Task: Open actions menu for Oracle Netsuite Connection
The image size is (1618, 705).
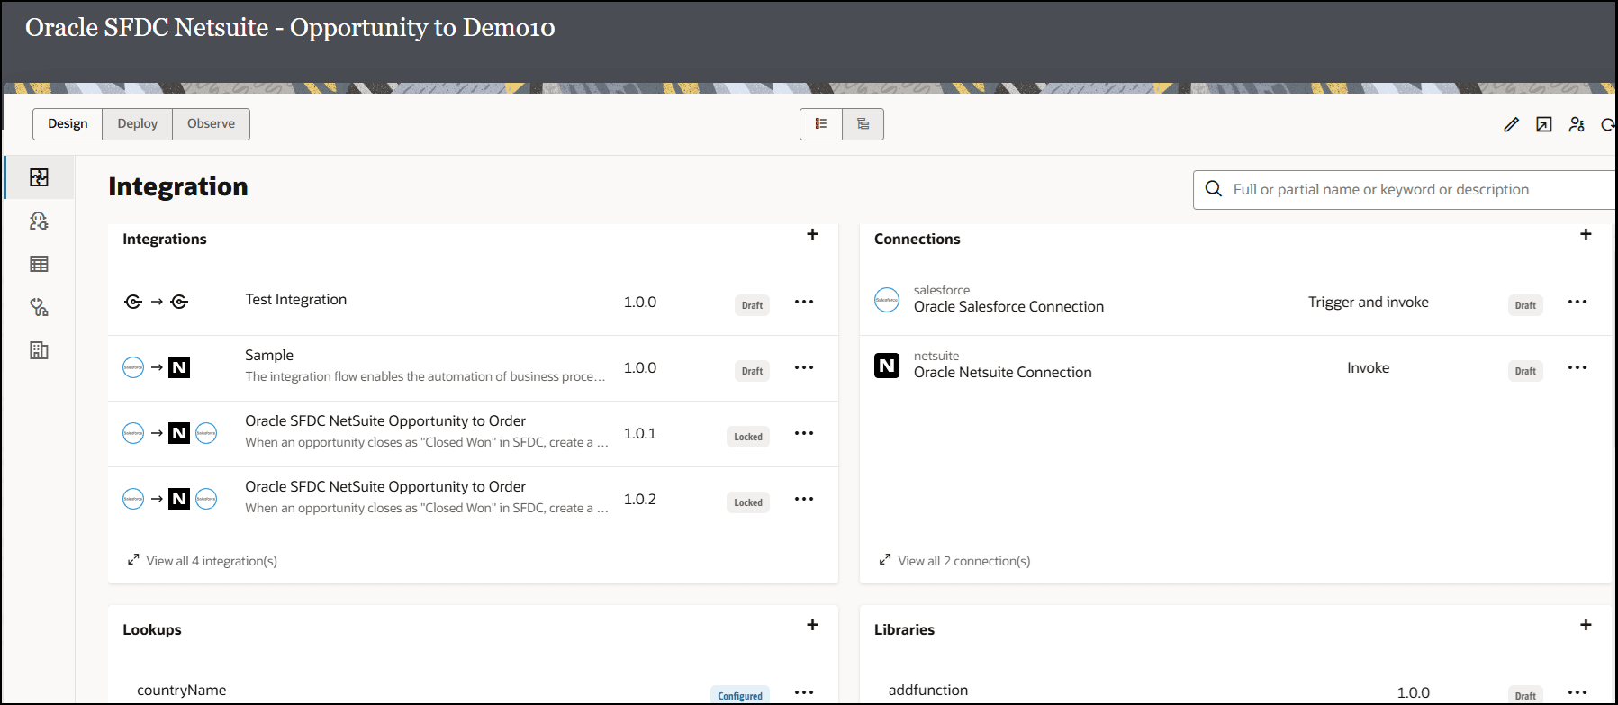Action: pos(1577,367)
